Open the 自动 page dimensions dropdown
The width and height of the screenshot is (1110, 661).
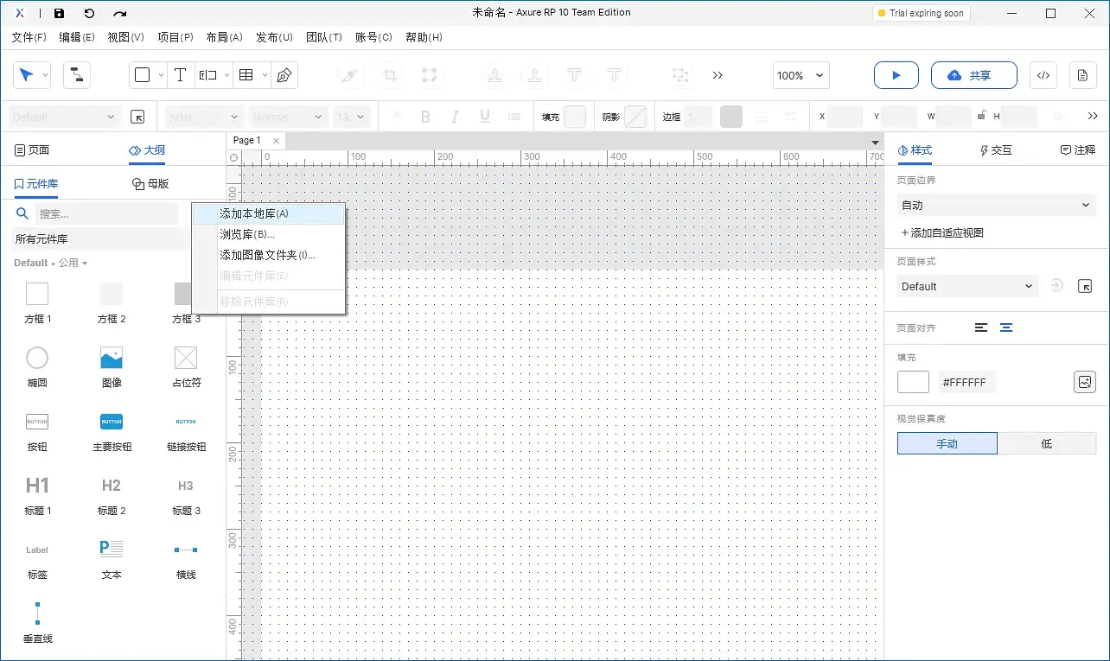click(x=996, y=205)
